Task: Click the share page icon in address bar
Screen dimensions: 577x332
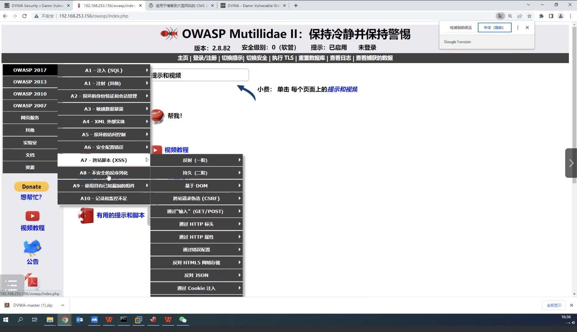Action: pyautogui.click(x=520, y=16)
